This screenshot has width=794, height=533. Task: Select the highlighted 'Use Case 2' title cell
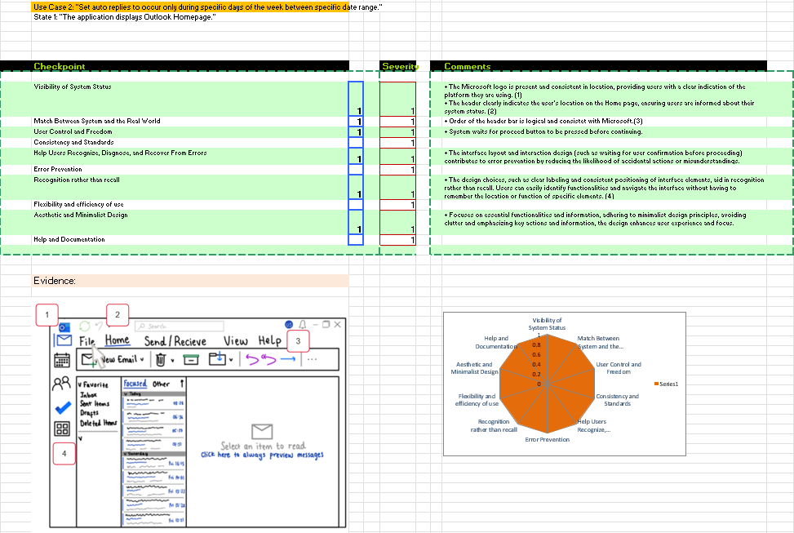click(190, 7)
